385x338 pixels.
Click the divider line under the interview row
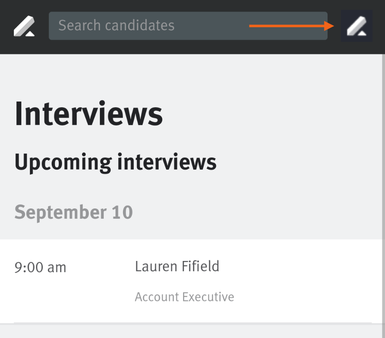(x=193, y=323)
